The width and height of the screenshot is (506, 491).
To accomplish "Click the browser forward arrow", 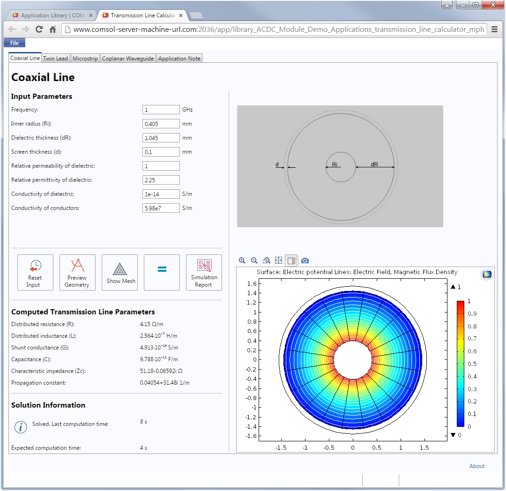I will click(25, 30).
